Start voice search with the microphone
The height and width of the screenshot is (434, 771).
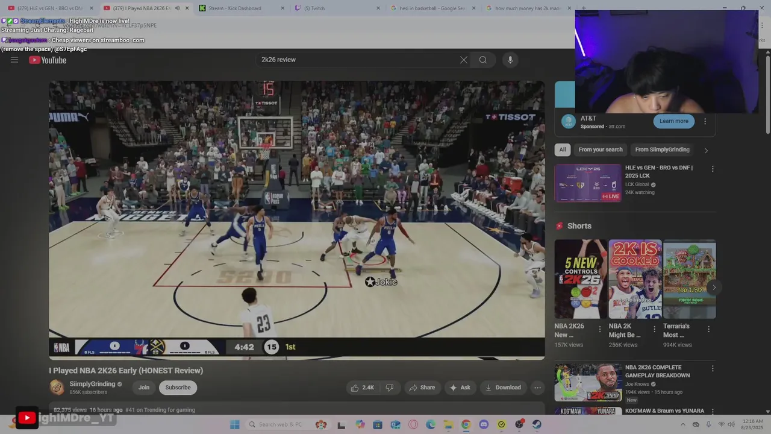pos(510,60)
